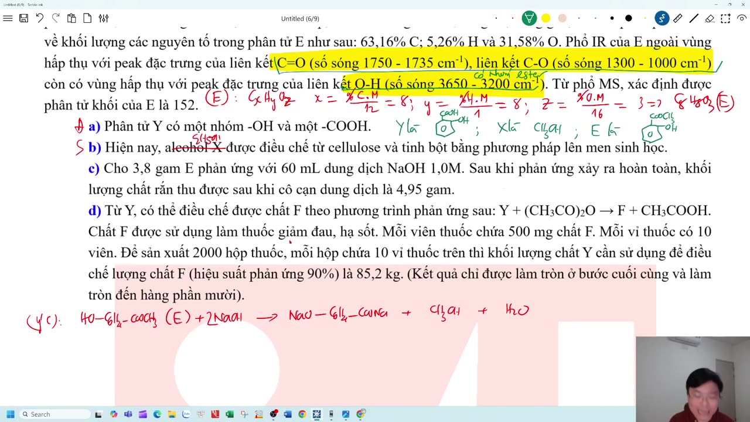Click the paste clipboard icon
Image resolution: width=750 pixels, height=422 pixels.
(x=71, y=18)
